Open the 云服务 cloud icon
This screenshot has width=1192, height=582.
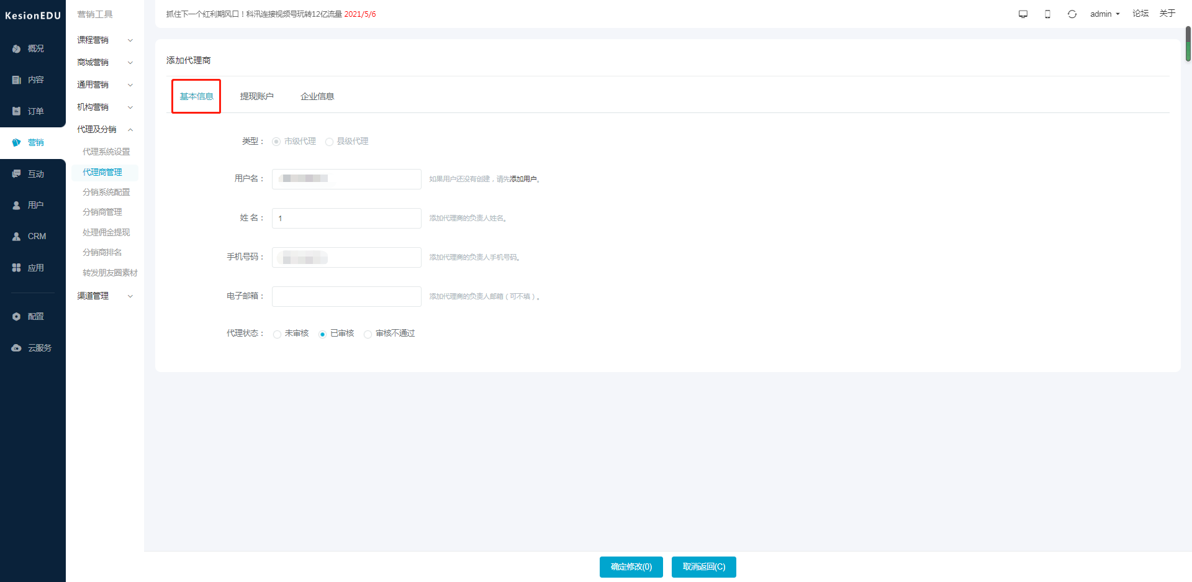point(16,348)
